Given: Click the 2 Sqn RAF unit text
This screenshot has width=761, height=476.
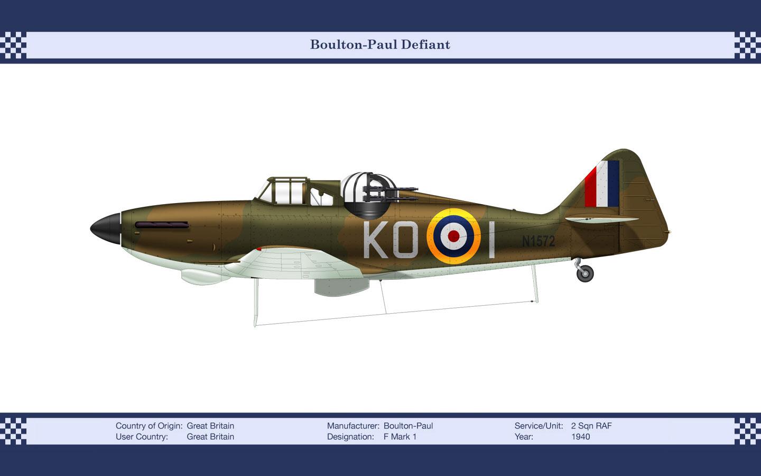Looking at the screenshot, I should 591,426.
